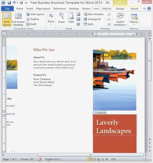Image resolution: width=153 pixels, height=163 pixels.
Task: Select Draft status bar icon
Action: (x=107, y=159)
